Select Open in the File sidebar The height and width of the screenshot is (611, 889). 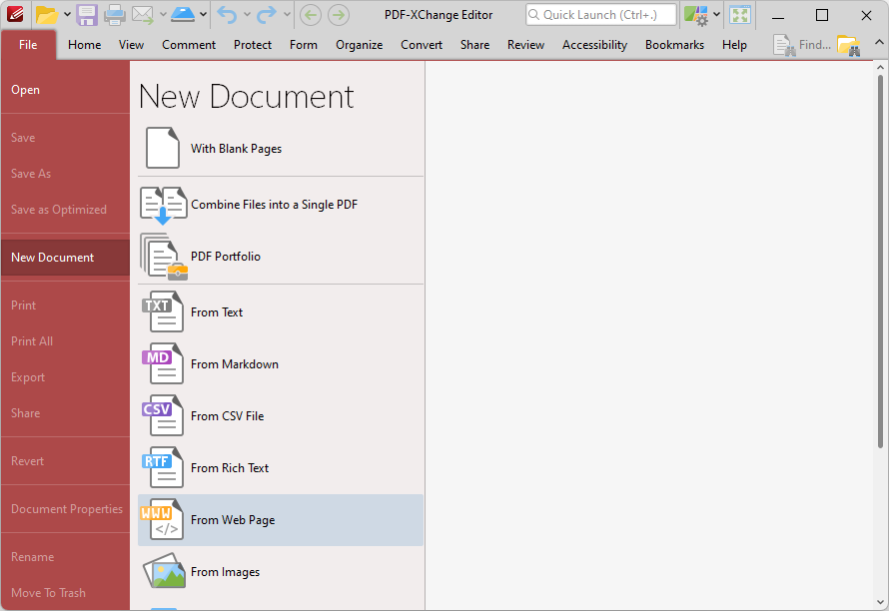point(65,90)
